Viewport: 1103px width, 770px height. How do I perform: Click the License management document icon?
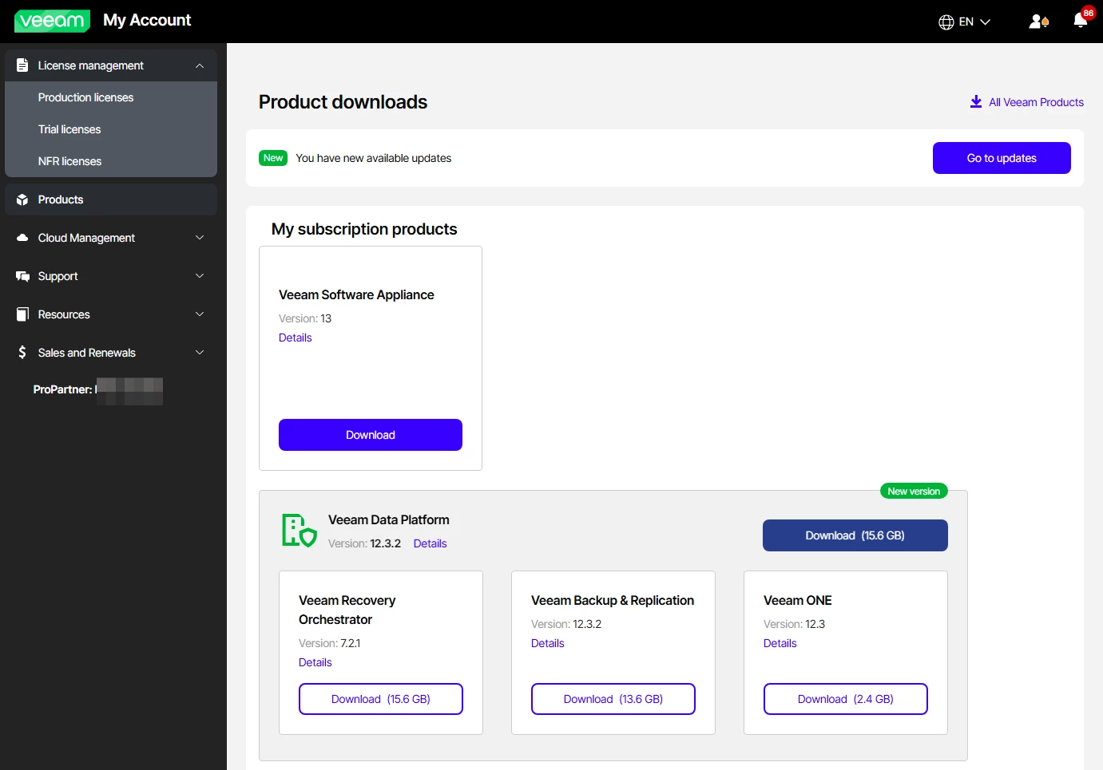pos(22,65)
